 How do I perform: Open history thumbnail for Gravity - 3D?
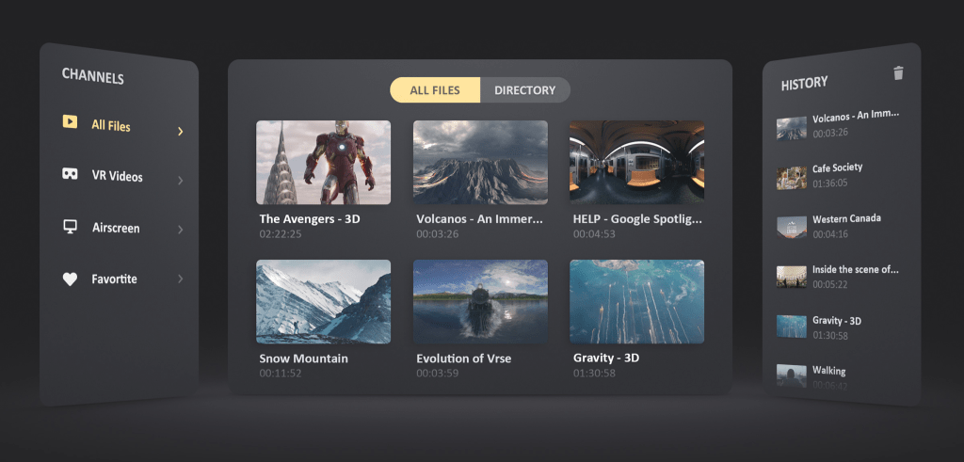tap(791, 327)
